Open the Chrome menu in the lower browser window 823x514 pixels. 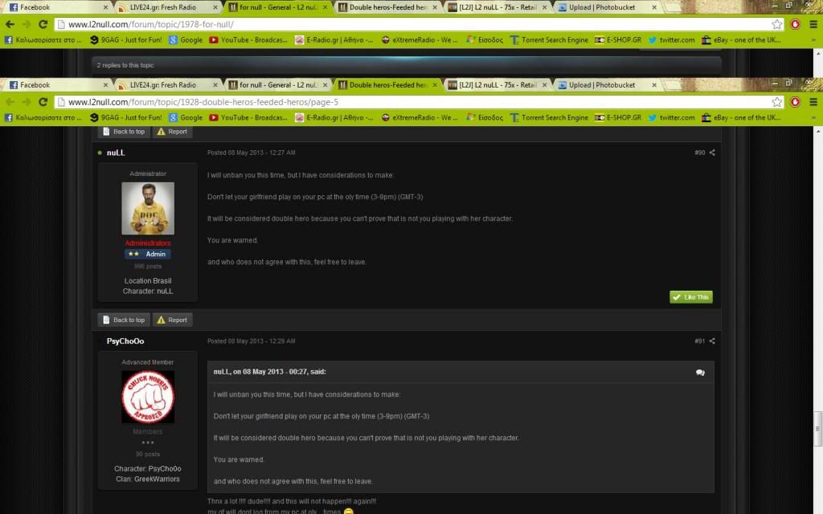(x=812, y=102)
